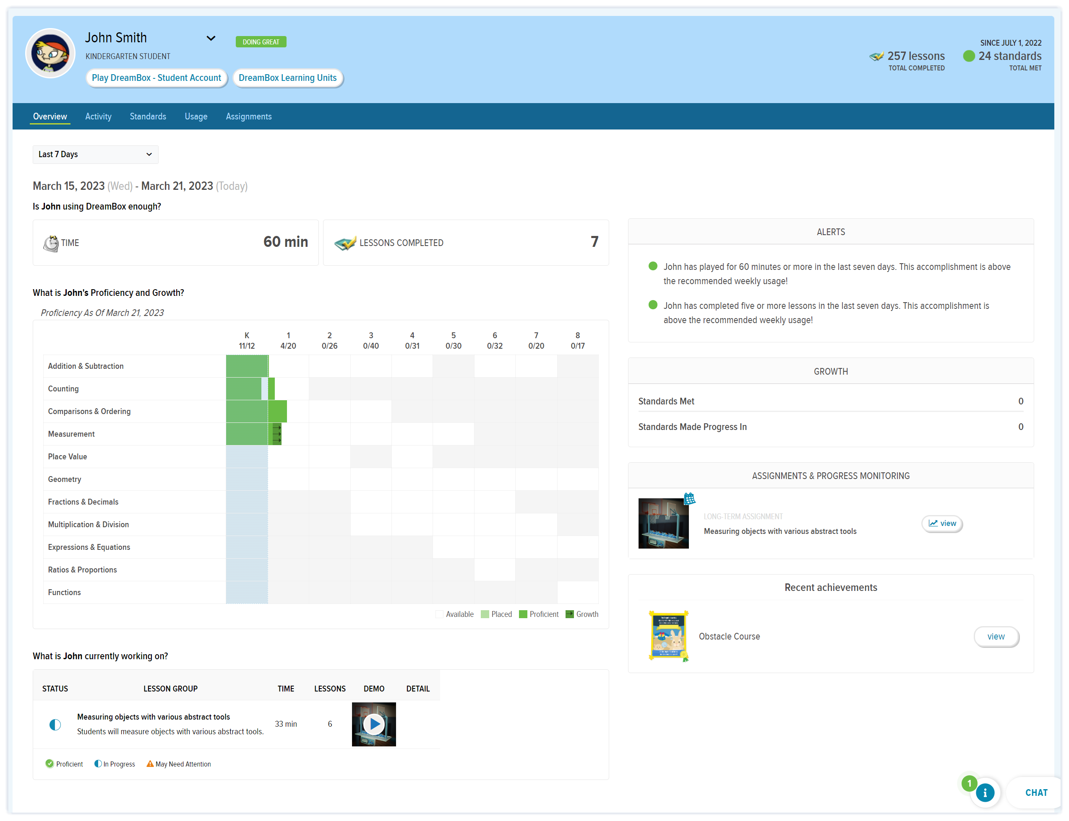Click the 33 min time cell
The height and width of the screenshot is (821, 1069).
pyautogui.click(x=286, y=724)
